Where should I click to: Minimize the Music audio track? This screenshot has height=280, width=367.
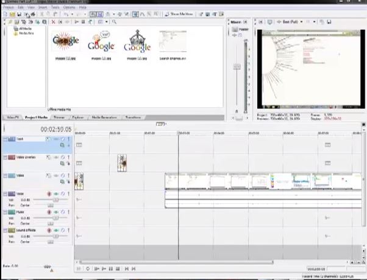point(5,212)
